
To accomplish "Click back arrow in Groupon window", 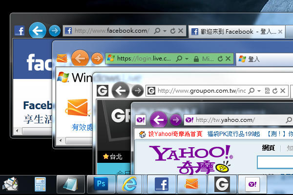I will coord(120,91).
